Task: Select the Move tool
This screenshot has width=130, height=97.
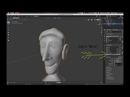Action: pos(8,27)
